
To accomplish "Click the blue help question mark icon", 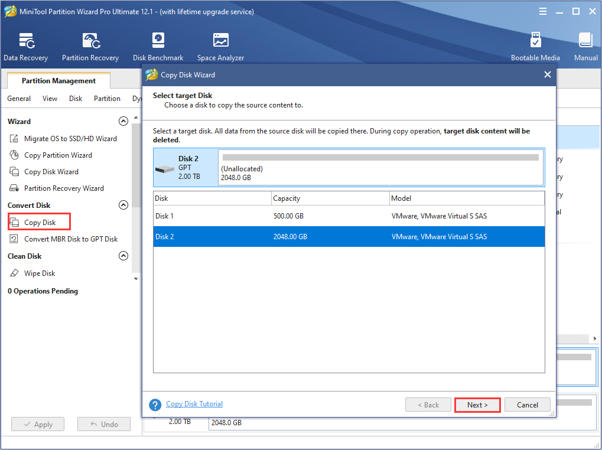I will tap(155, 405).
